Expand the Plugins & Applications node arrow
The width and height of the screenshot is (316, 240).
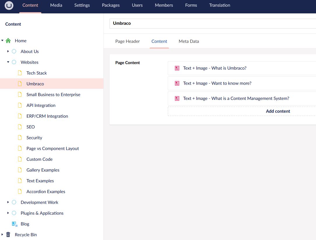click(x=8, y=213)
